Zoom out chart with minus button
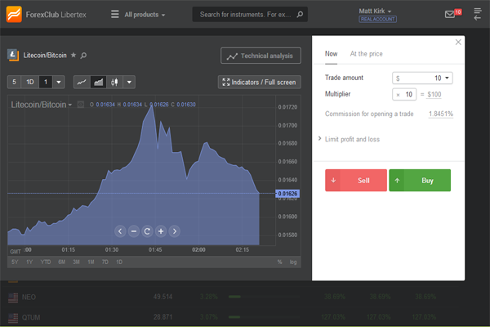 click(x=134, y=231)
